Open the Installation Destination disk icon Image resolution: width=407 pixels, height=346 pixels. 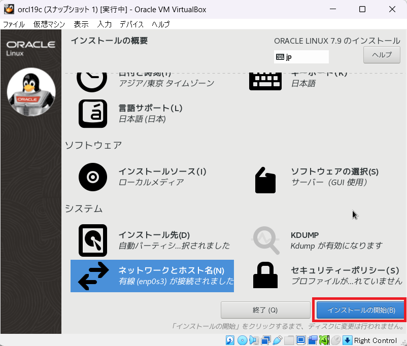click(93, 240)
